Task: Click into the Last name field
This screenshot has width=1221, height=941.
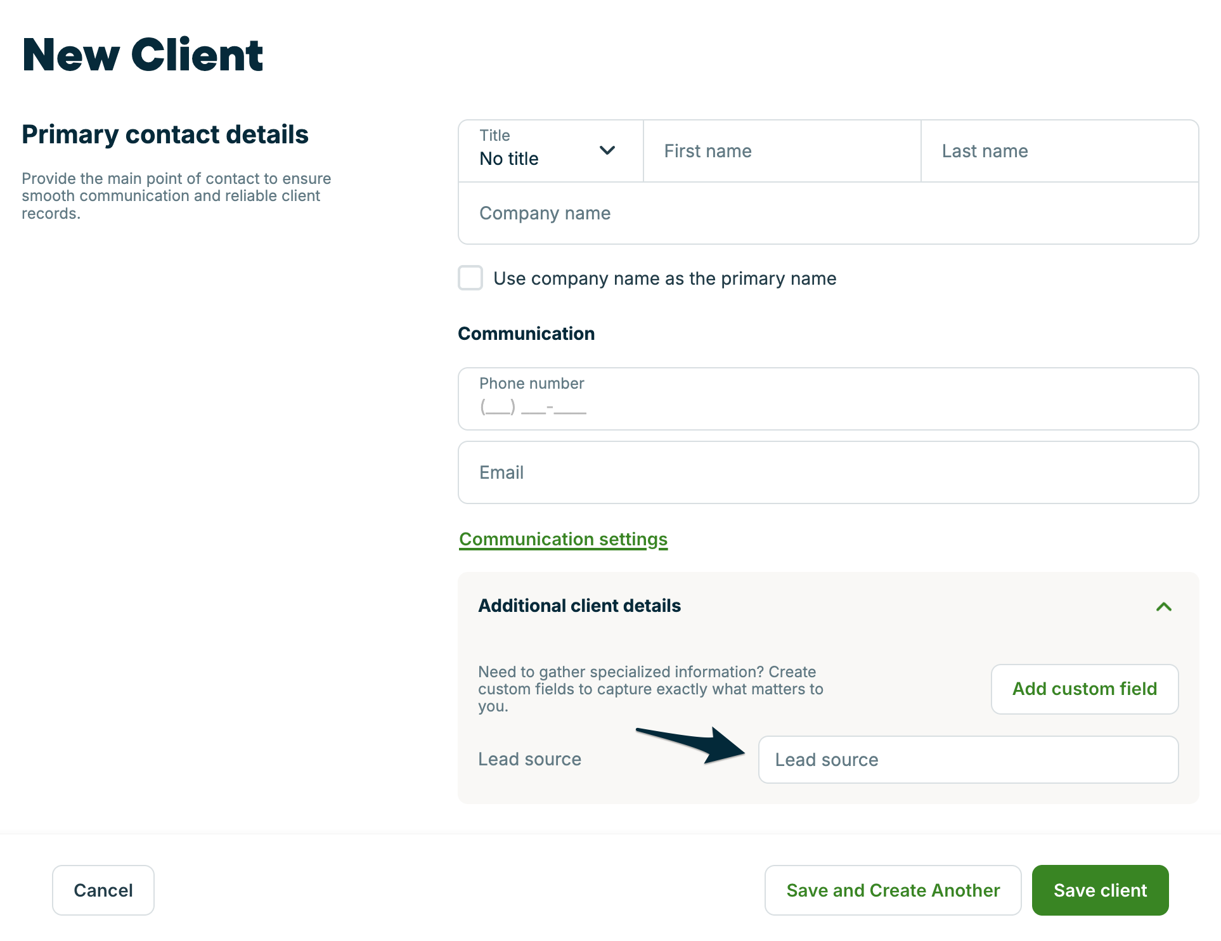Action: (x=1059, y=152)
